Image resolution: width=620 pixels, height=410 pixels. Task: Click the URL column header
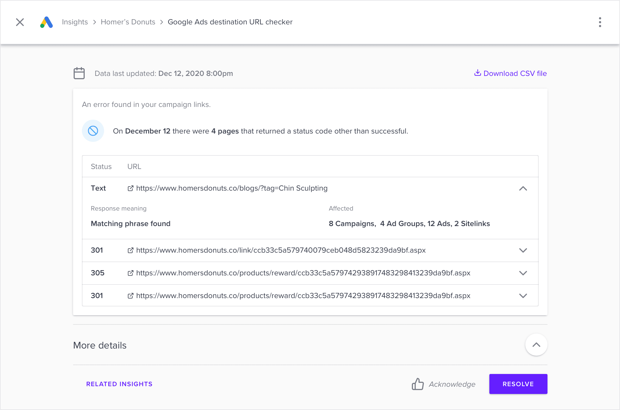point(134,166)
